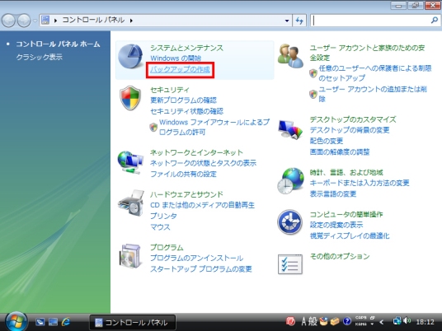442x331 pixels.
Task: Click the Desktop personalization monitor icon
Action: click(x=290, y=129)
